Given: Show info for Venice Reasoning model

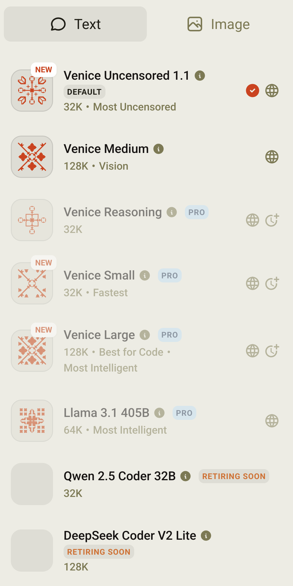Looking at the screenshot, I should (172, 212).
